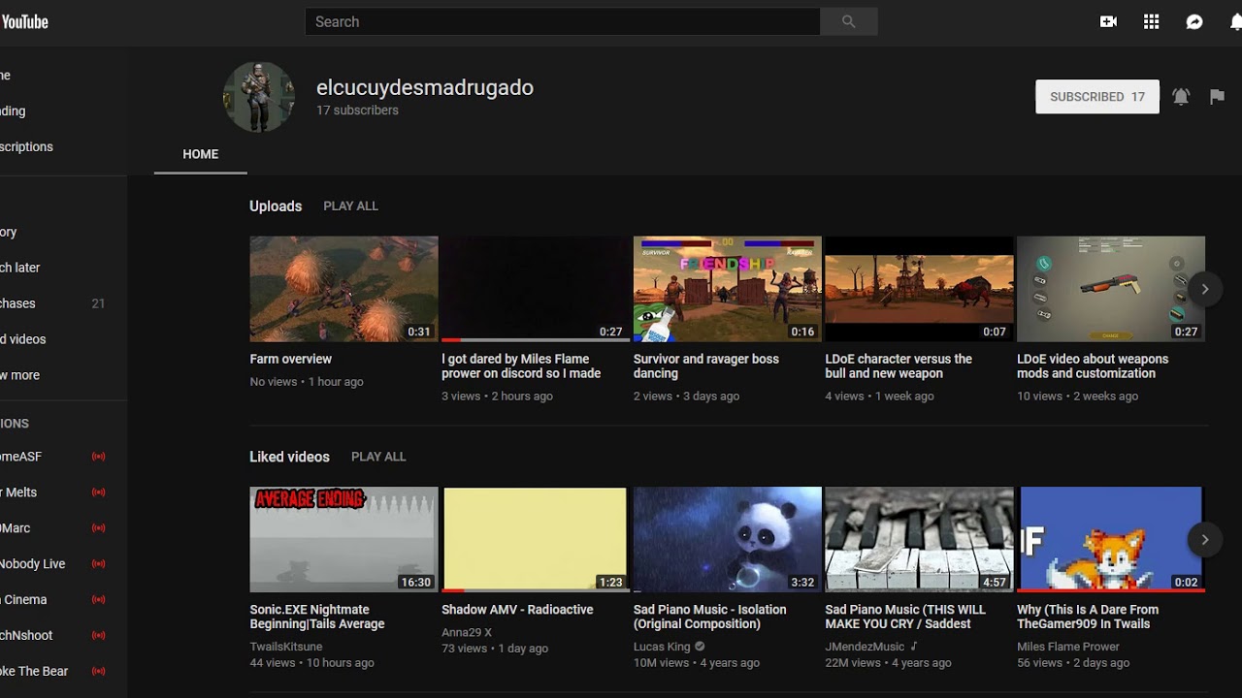Show next liked videos with right arrow
This screenshot has width=1242, height=698.
click(x=1205, y=540)
